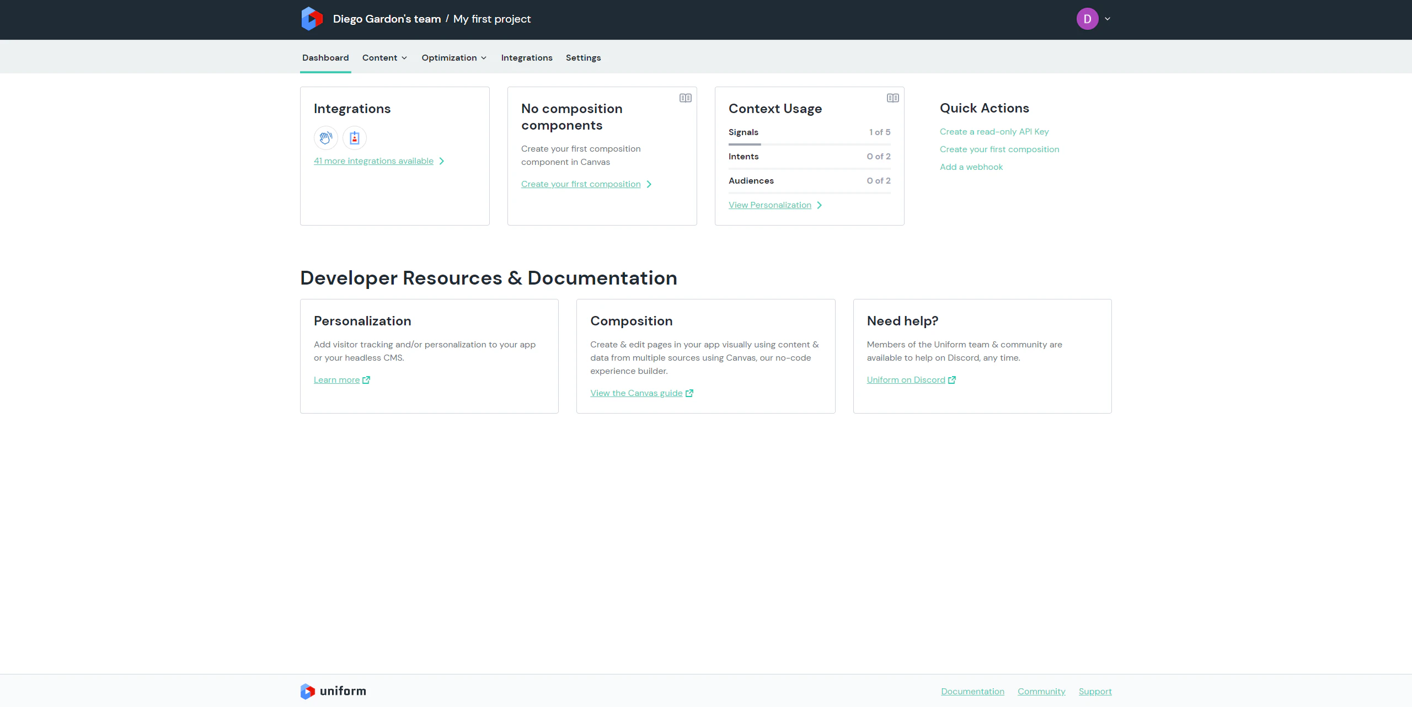The height and width of the screenshot is (707, 1412).
Task: Click 41 more integrations available link
Action: click(x=372, y=160)
